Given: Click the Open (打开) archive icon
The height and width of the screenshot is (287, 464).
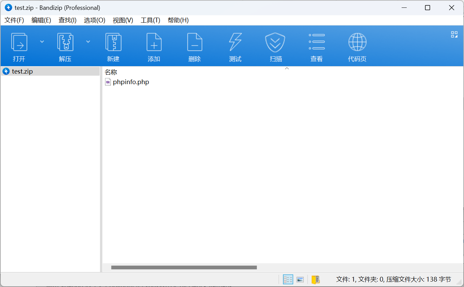Looking at the screenshot, I should coord(19,42).
